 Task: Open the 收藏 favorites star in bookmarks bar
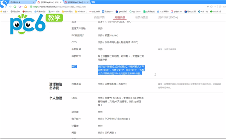click(3, 12)
